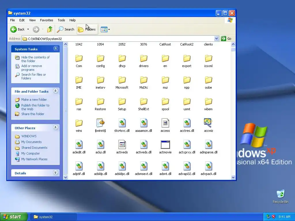Expand the address bar dropdown
This screenshot has height=221, width=295.
point(216,39)
